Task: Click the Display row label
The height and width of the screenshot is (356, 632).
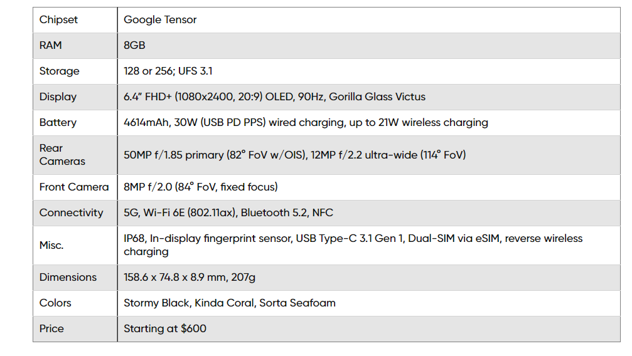Action: pyautogui.click(x=58, y=97)
